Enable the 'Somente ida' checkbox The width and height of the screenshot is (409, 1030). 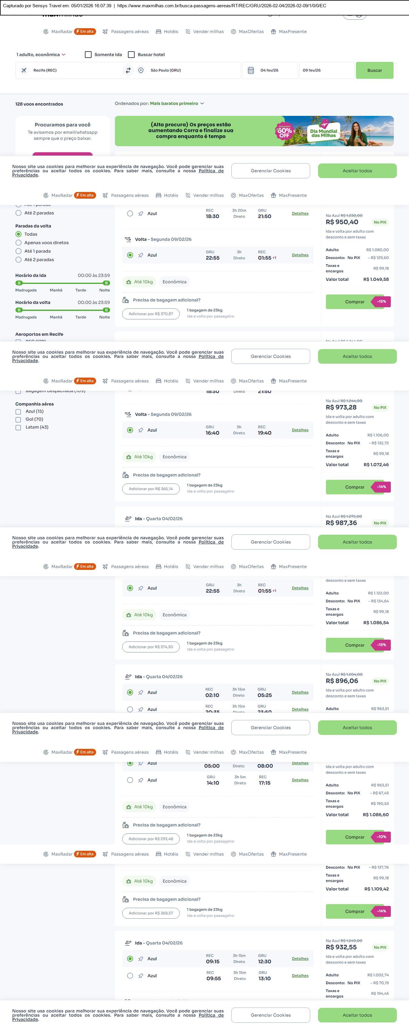(88, 55)
